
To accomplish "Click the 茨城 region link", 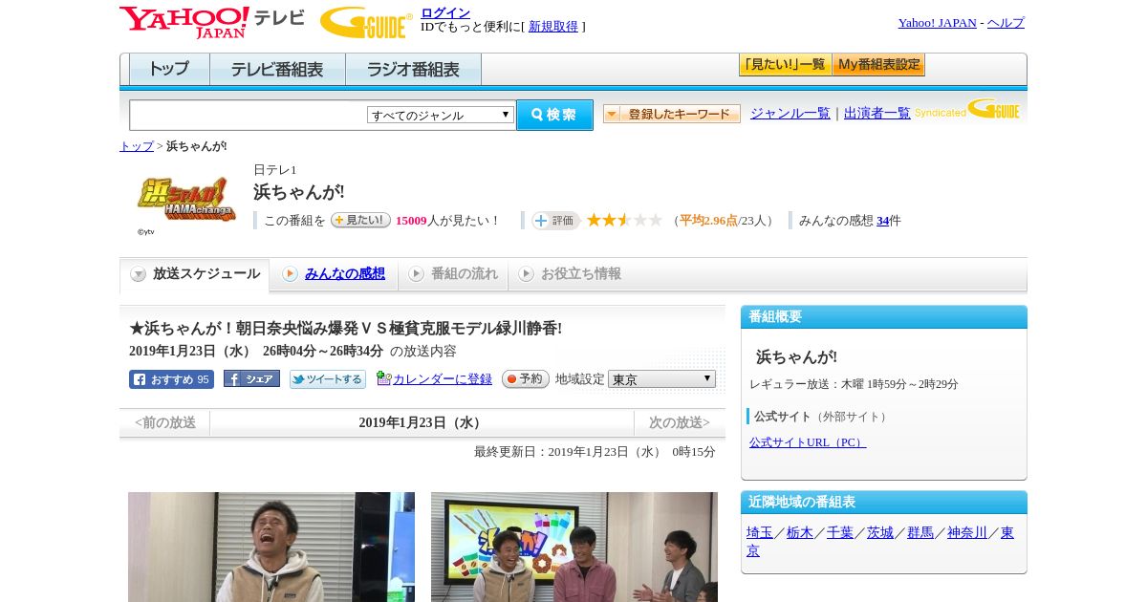I will pos(880,532).
